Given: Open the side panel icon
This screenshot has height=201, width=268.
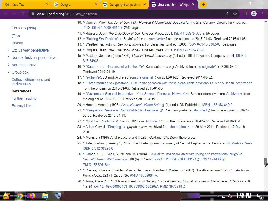Looking at the screenshot, I should coord(245,14).
